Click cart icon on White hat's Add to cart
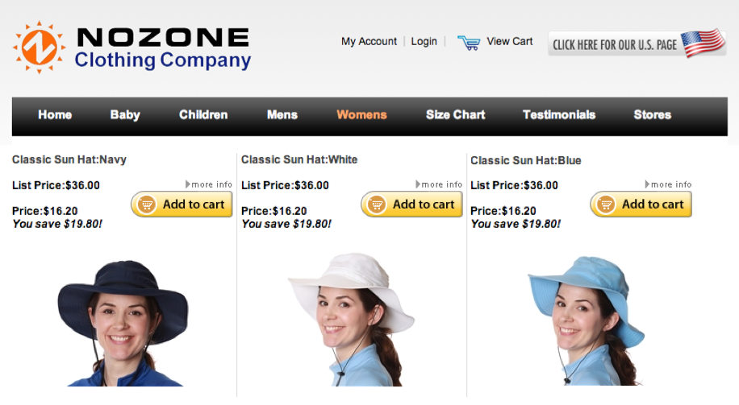 377,205
